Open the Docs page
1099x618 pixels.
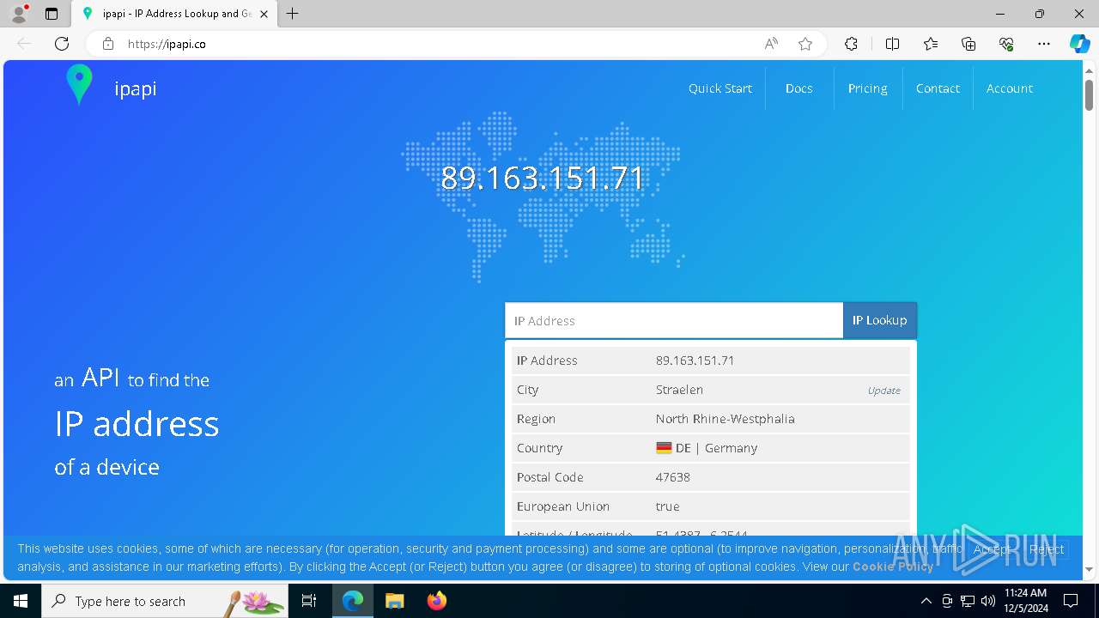coord(799,88)
